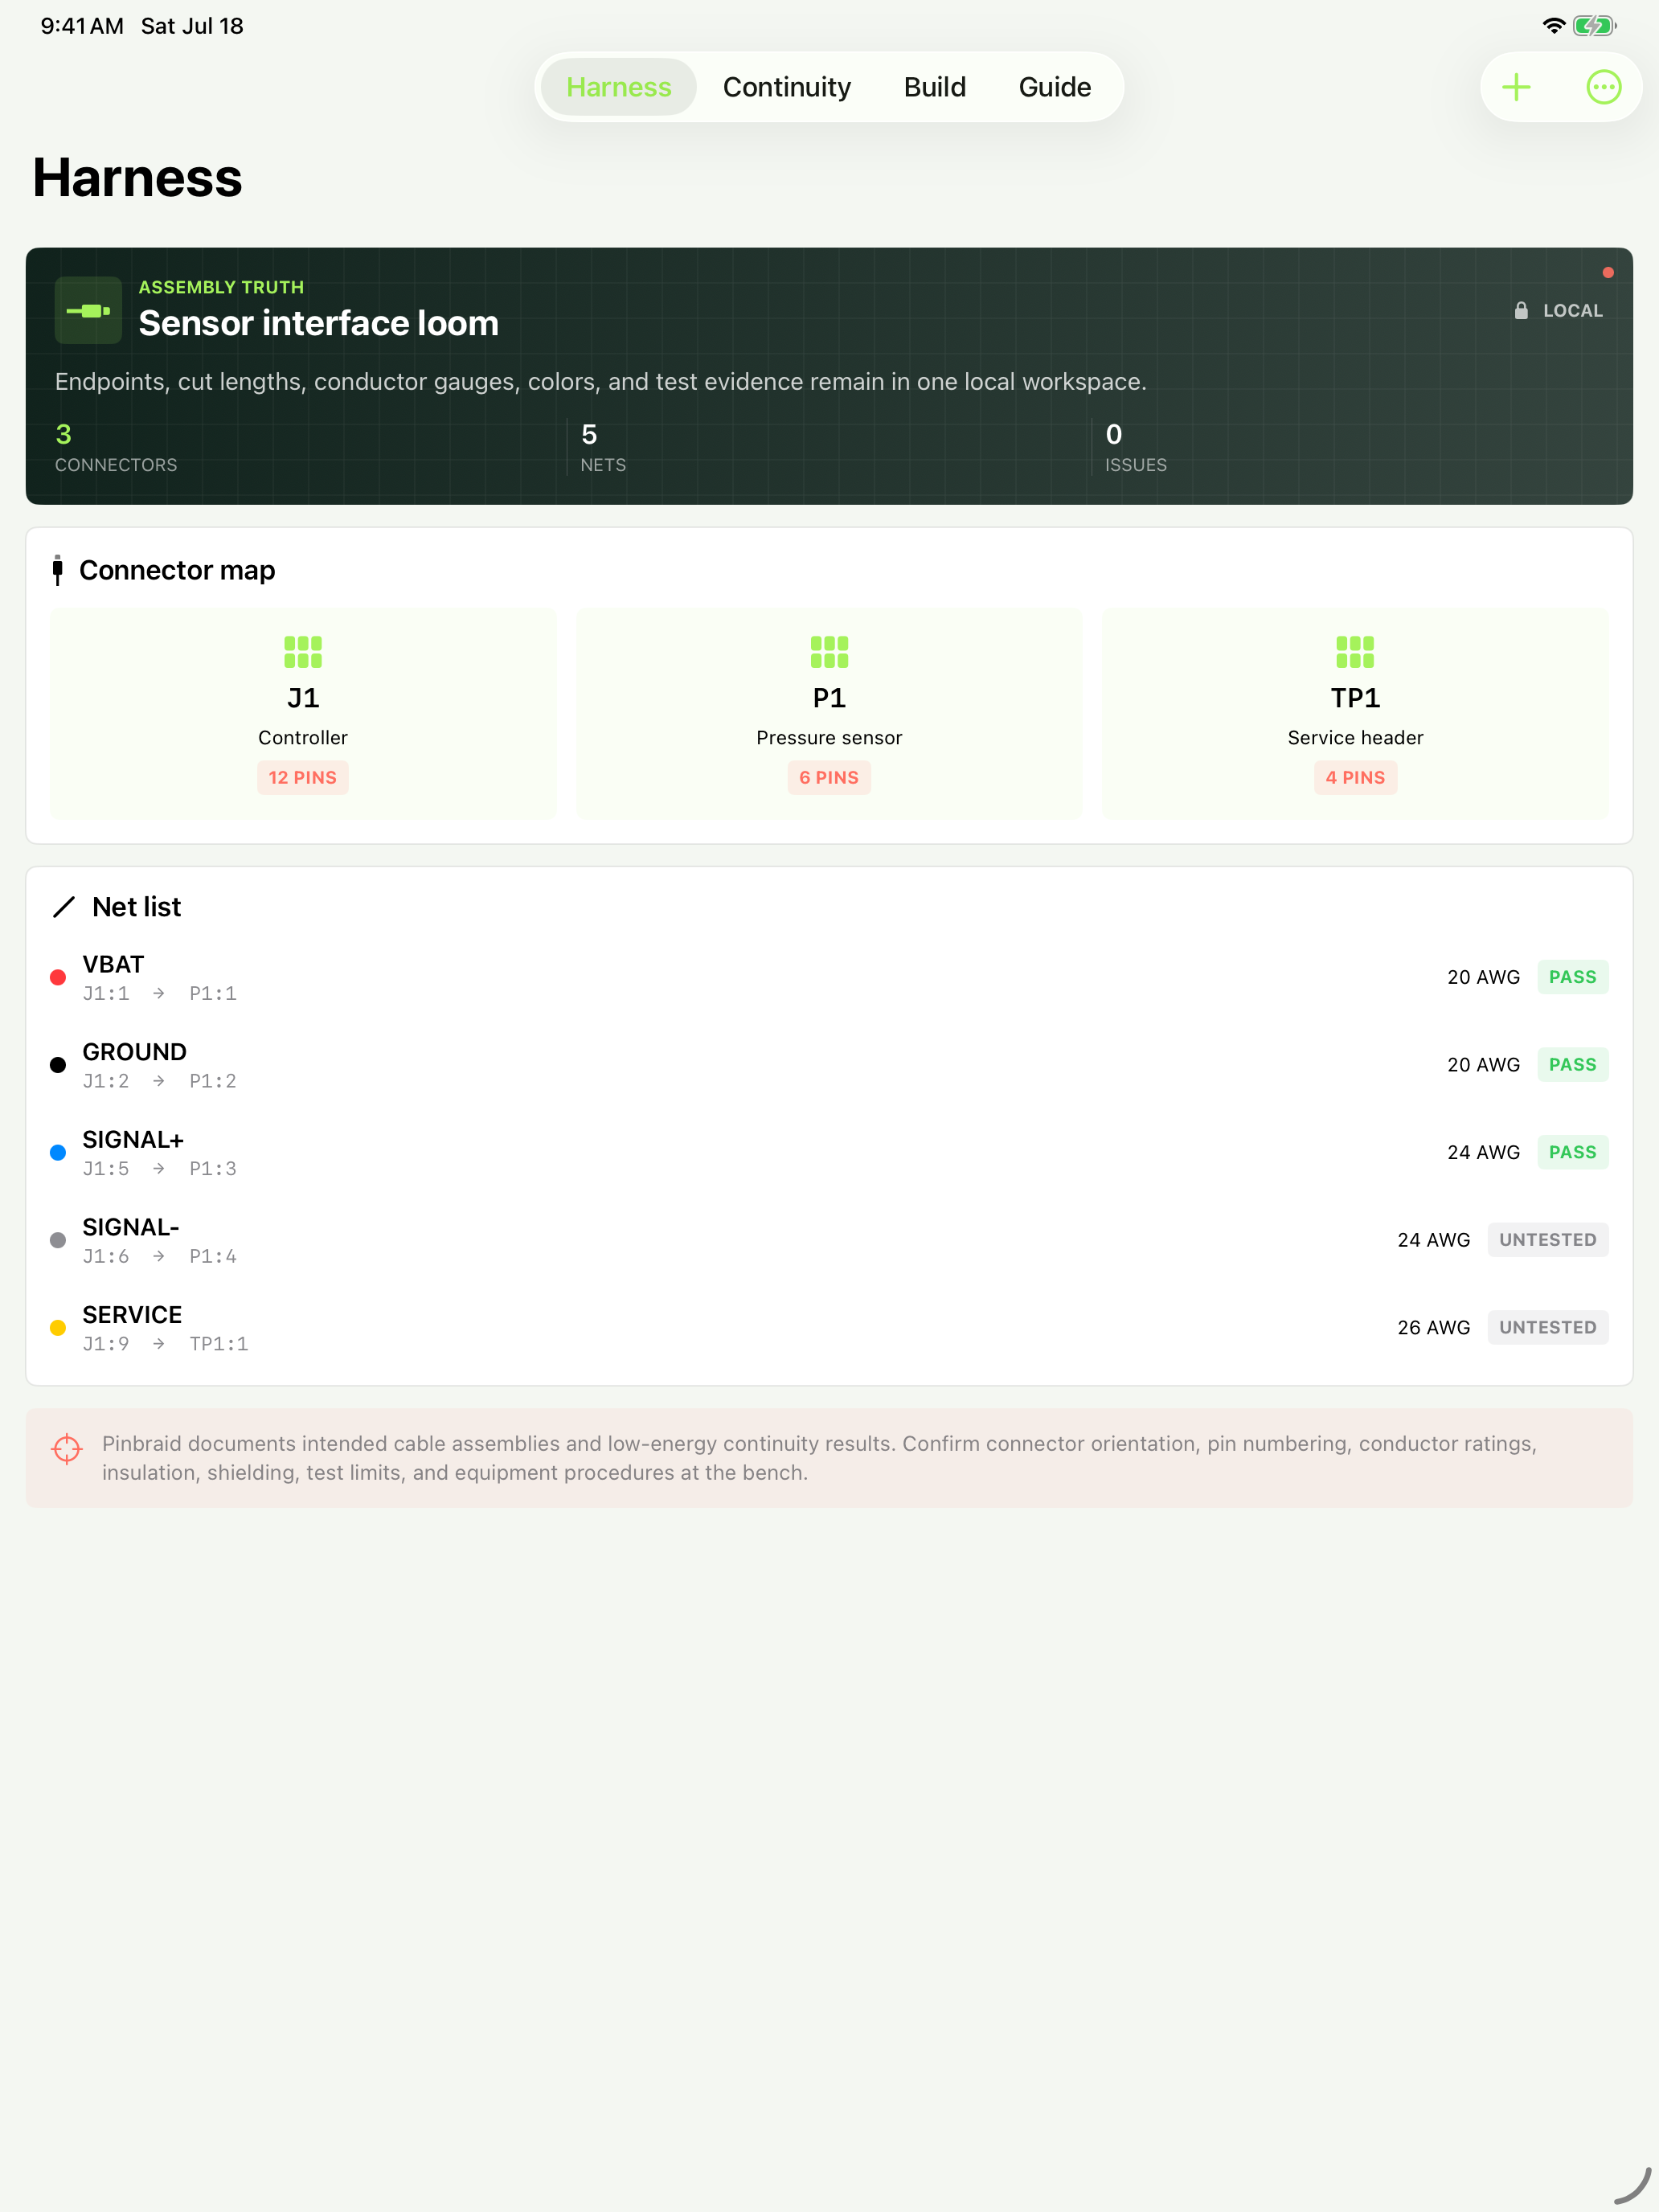Open the P1 Pressure sensor connector card
The height and width of the screenshot is (2212, 1659).
point(829,714)
